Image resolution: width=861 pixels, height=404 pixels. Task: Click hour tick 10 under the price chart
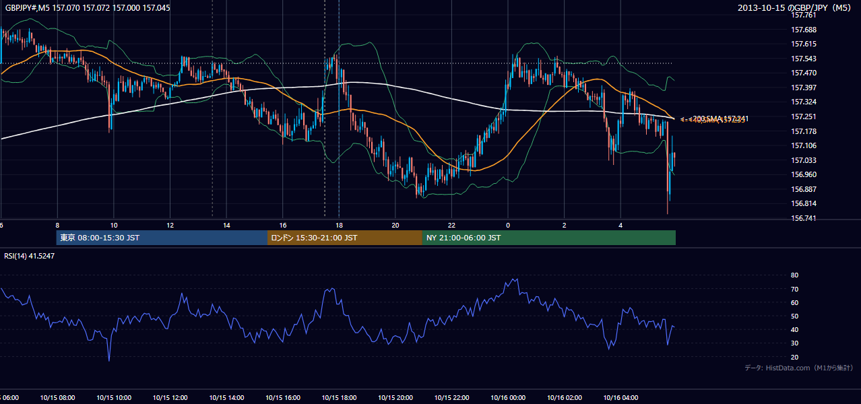[114, 225]
